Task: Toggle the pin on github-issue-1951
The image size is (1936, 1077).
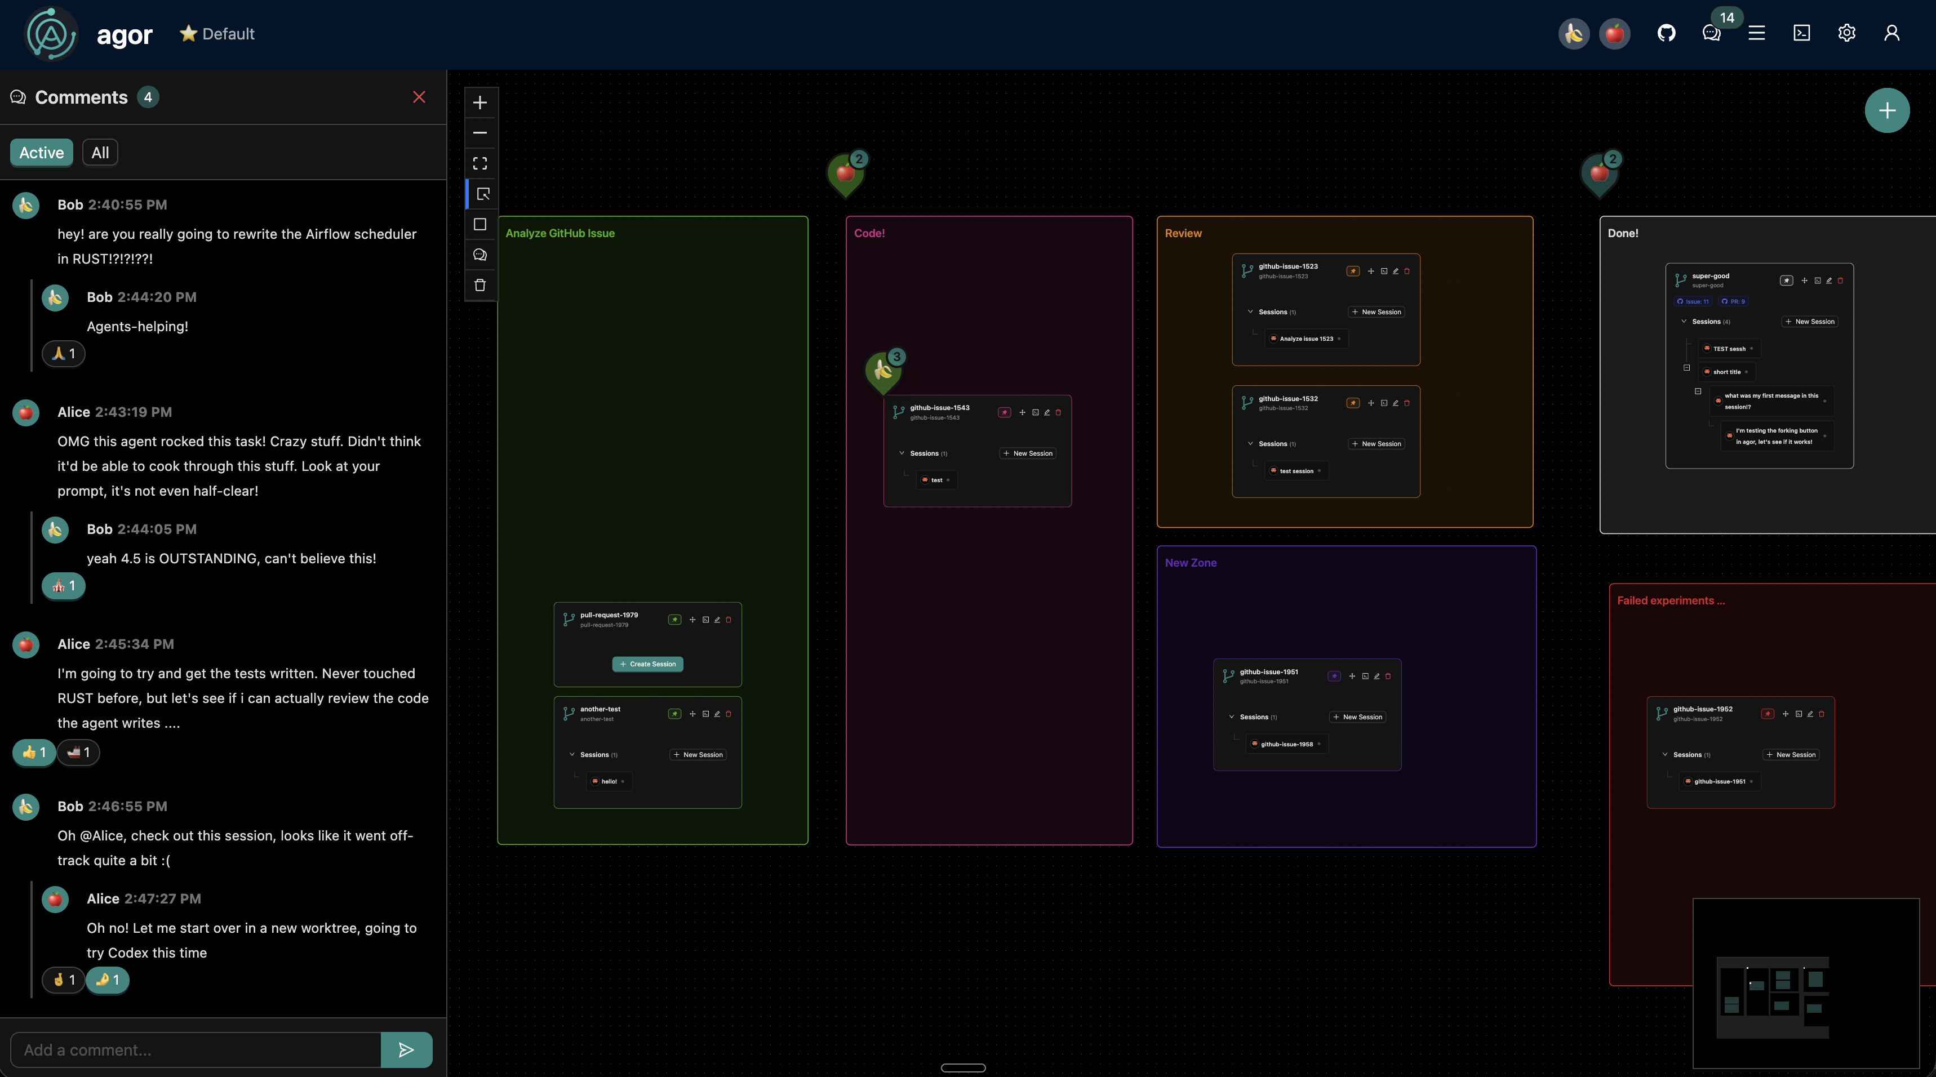Action: pyautogui.click(x=1334, y=676)
